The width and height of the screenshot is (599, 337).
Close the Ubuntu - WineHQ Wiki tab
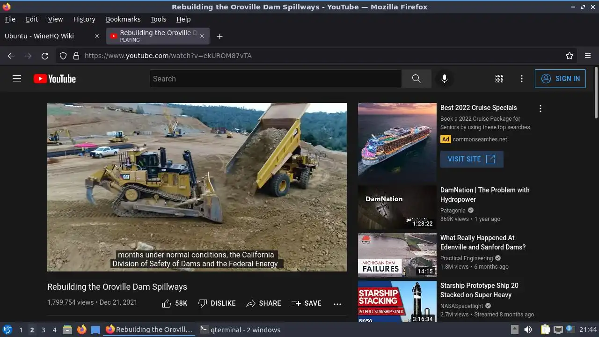tap(97, 36)
